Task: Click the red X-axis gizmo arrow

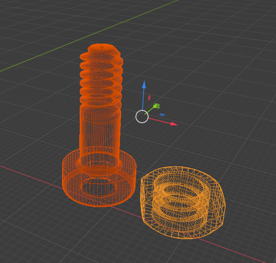Action: 174,124
